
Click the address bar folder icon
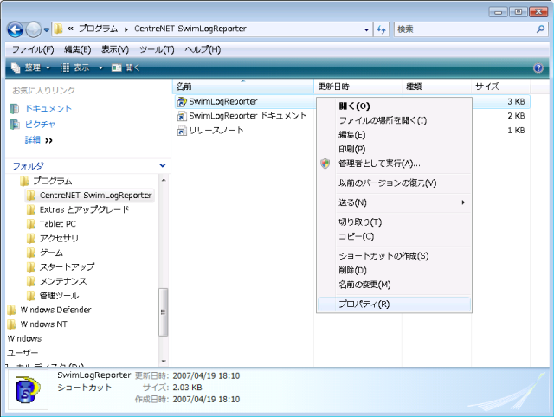click(x=58, y=29)
